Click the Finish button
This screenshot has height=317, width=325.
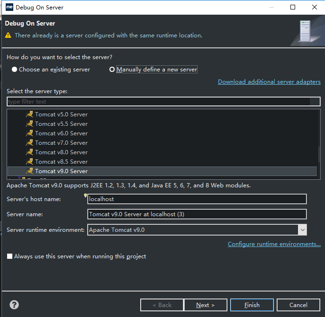tap(252, 305)
